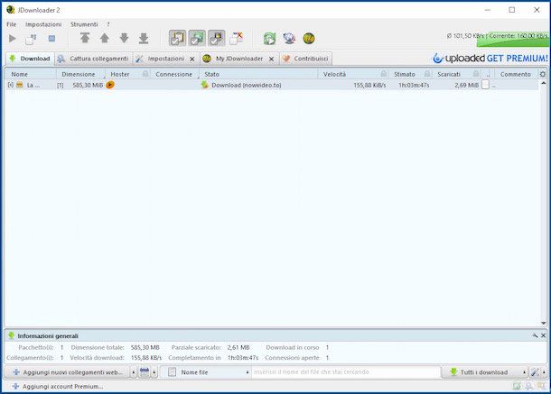The width and height of the screenshot is (551, 394).
Task: Toggle clipboard monitoring
Action: click(x=177, y=38)
